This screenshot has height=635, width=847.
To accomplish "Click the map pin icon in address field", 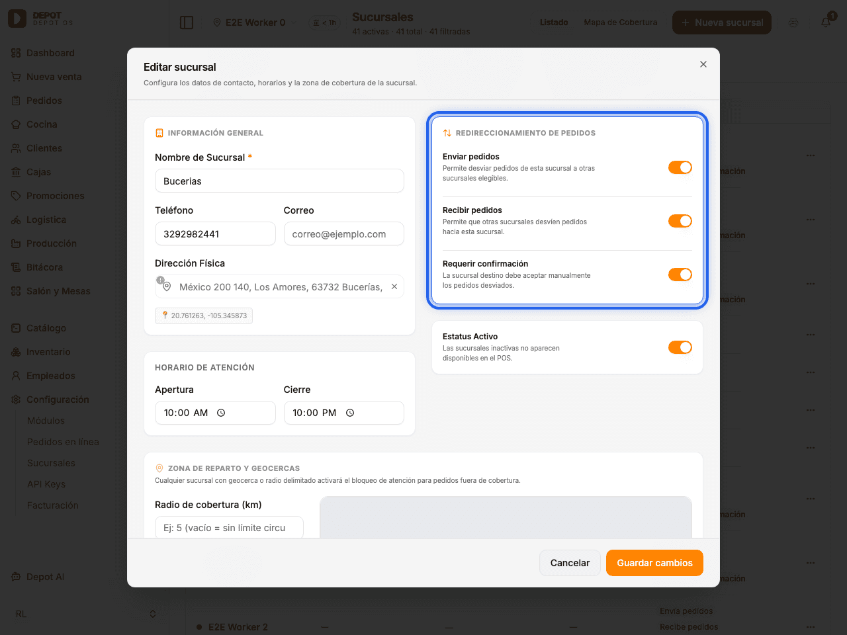I will 167,286.
